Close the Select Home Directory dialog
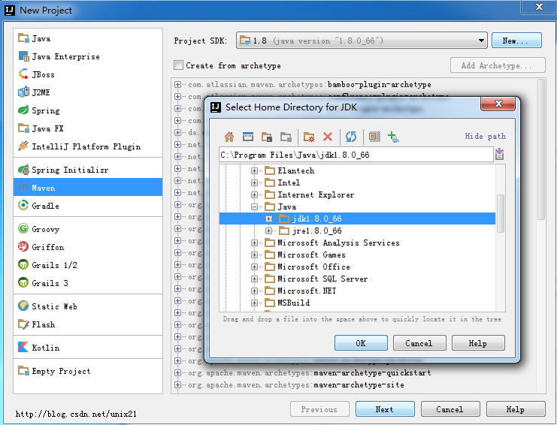The image size is (557, 425). click(498, 104)
